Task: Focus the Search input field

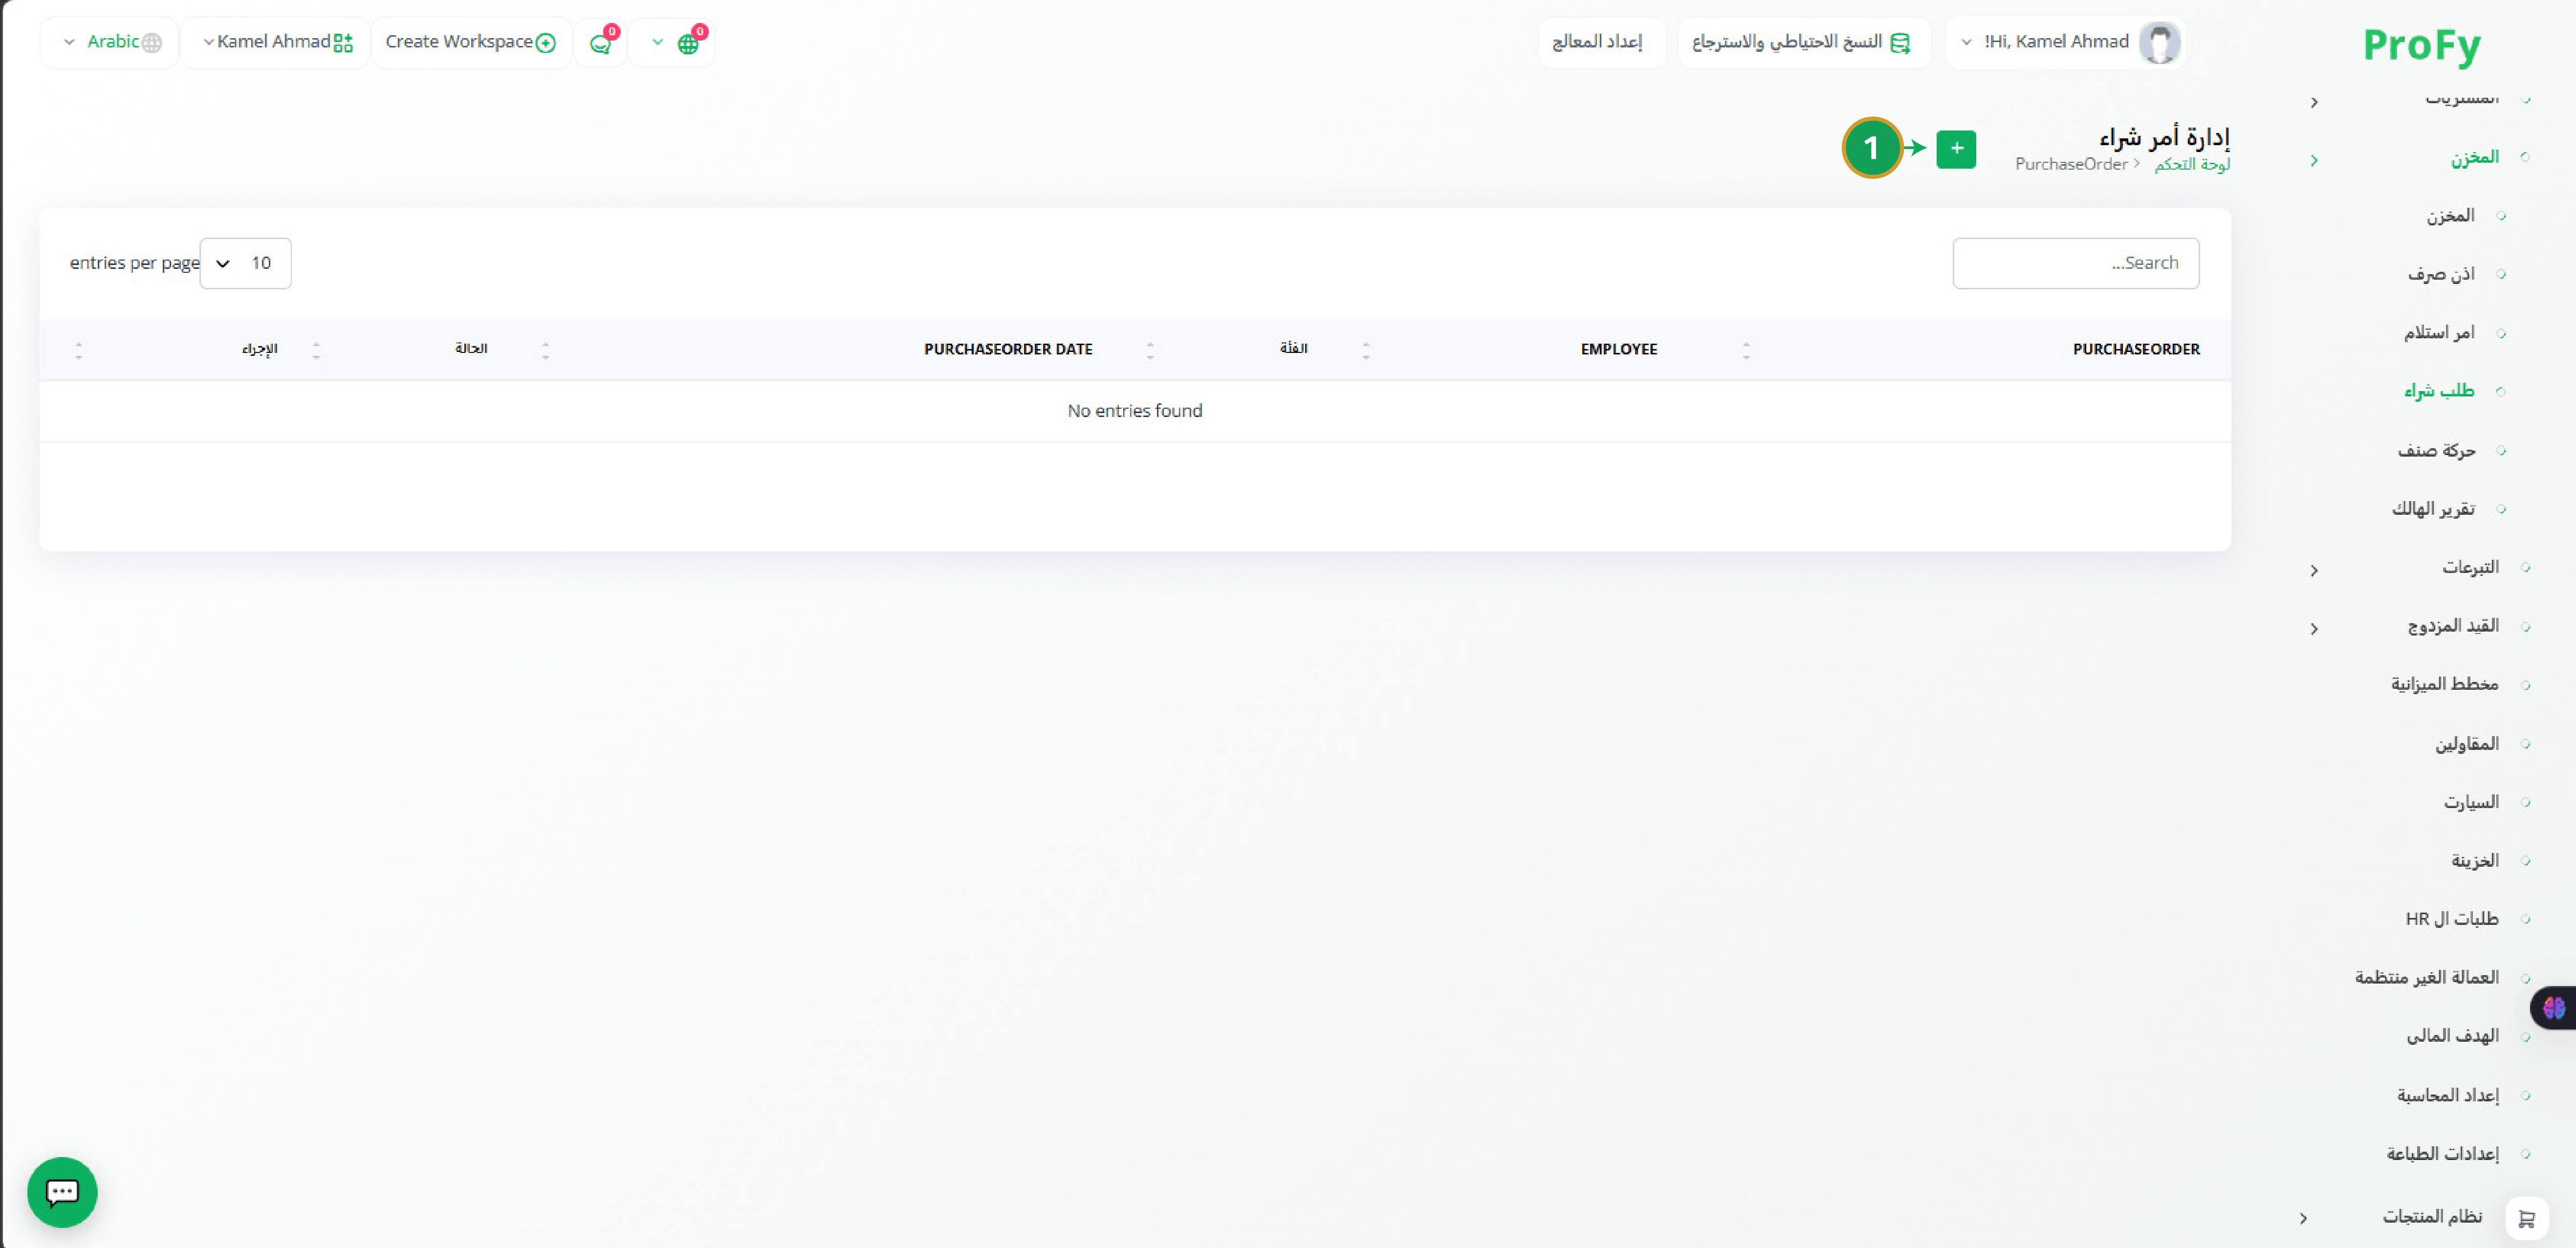Action: [x=2075, y=263]
